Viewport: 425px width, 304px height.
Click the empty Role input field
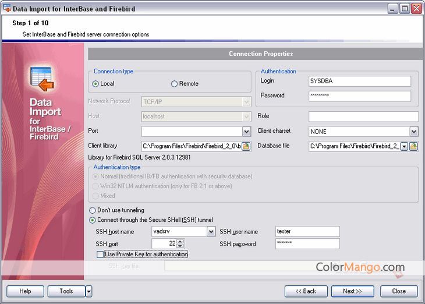coord(363,116)
